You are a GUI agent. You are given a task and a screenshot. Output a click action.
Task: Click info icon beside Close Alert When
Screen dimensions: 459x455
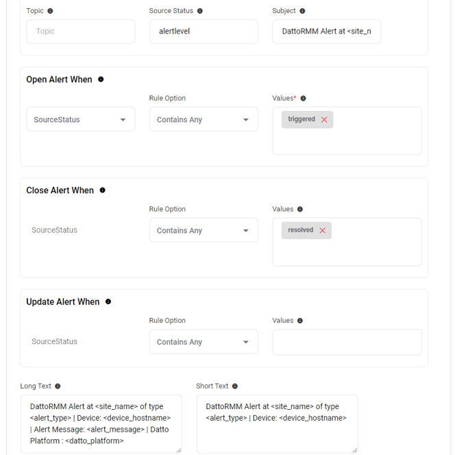[x=103, y=190]
